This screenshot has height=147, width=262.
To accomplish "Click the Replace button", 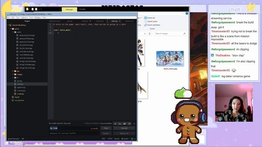I will [106, 134].
